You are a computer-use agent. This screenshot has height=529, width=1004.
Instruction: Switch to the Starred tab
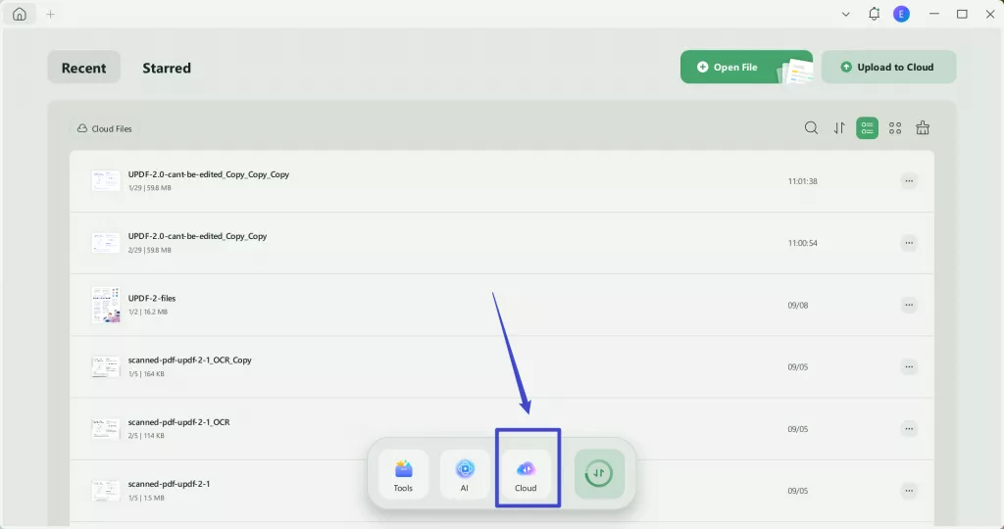click(x=167, y=68)
